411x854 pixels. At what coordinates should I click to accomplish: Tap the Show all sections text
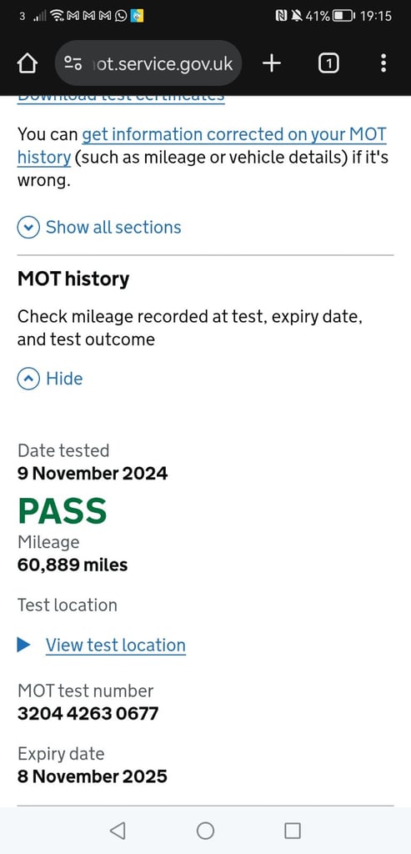(113, 227)
